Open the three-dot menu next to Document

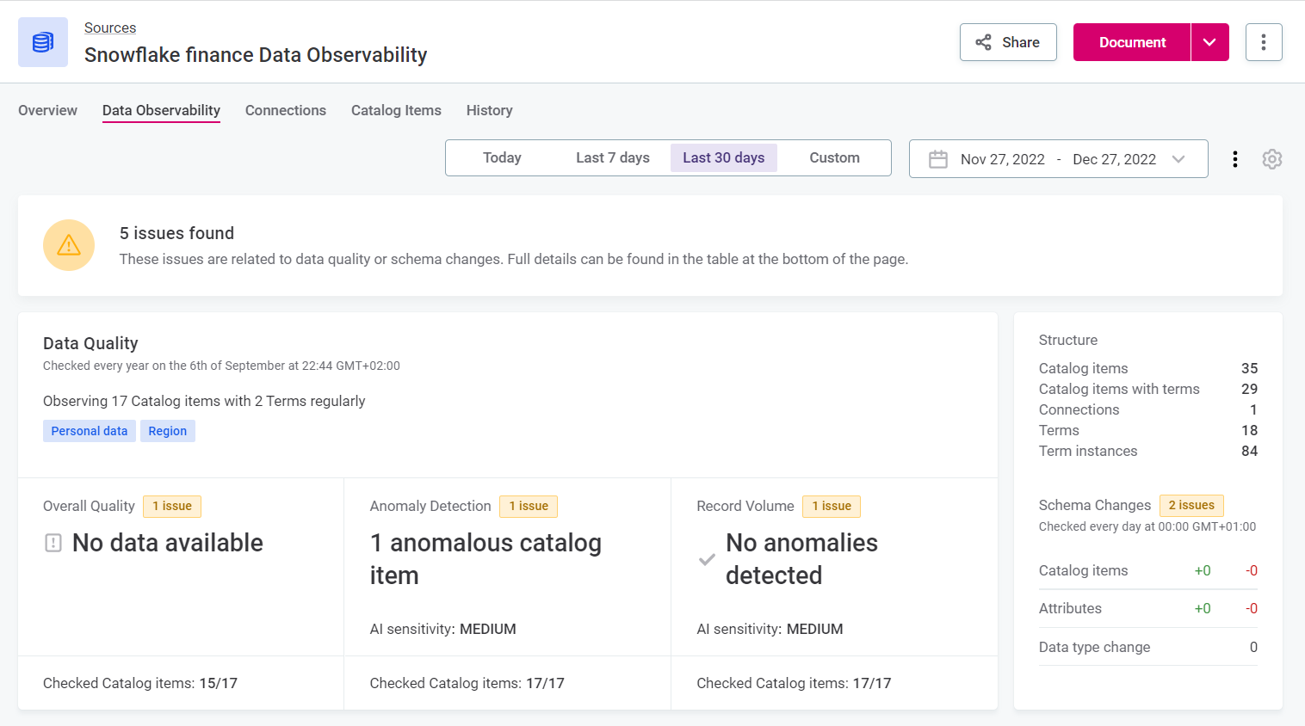tap(1264, 41)
